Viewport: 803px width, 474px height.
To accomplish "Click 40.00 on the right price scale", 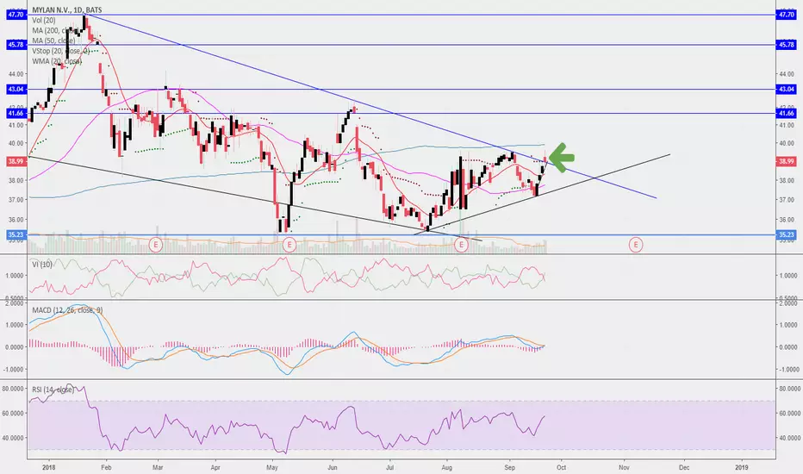I will [787, 143].
